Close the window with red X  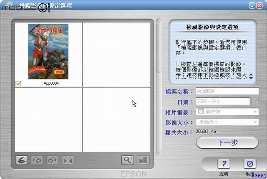pos(259,5)
